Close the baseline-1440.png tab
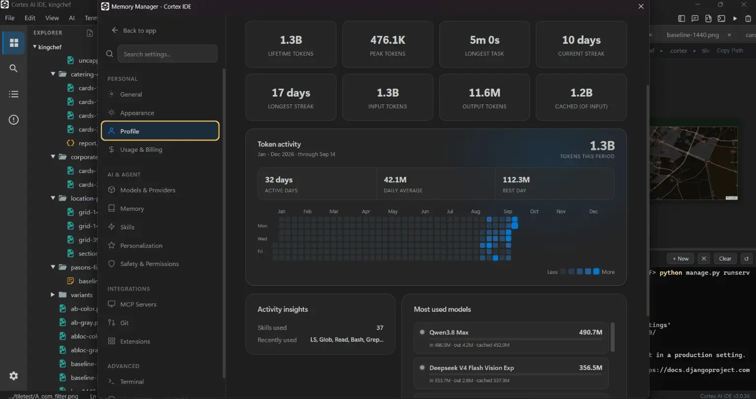Image resolution: width=756 pixels, height=399 pixels. pos(729,35)
